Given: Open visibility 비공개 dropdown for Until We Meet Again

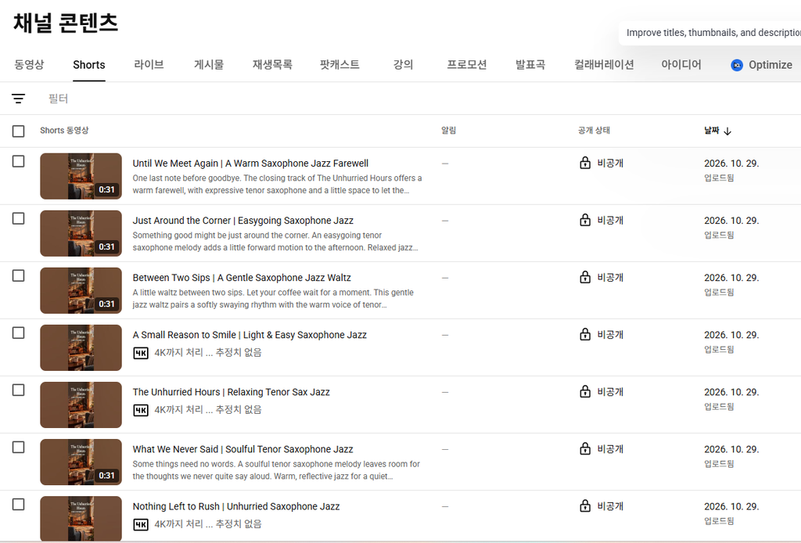Looking at the screenshot, I should click(x=610, y=164).
